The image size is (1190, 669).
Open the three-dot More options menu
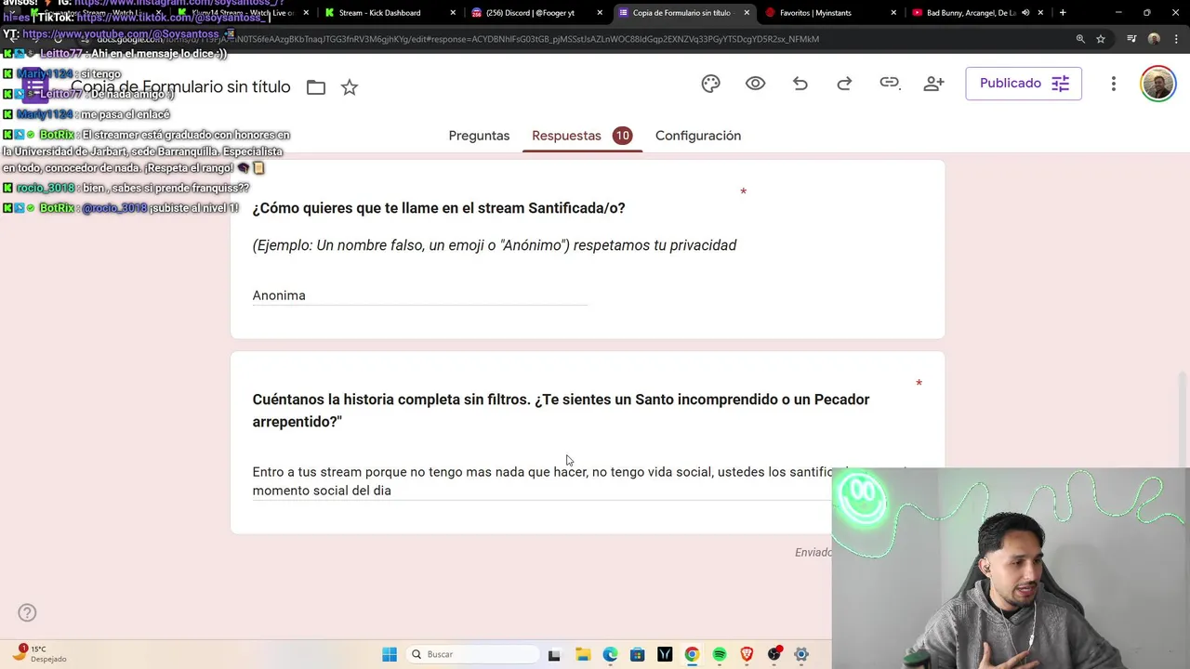pos(1113,84)
